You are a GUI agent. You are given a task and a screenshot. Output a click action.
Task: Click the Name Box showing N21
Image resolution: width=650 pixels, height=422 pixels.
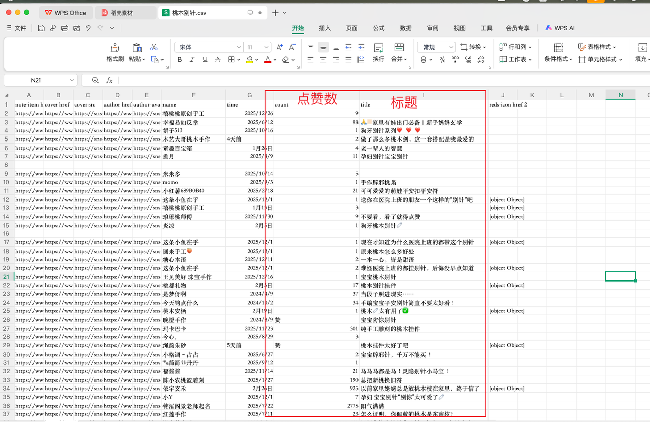[40, 80]
